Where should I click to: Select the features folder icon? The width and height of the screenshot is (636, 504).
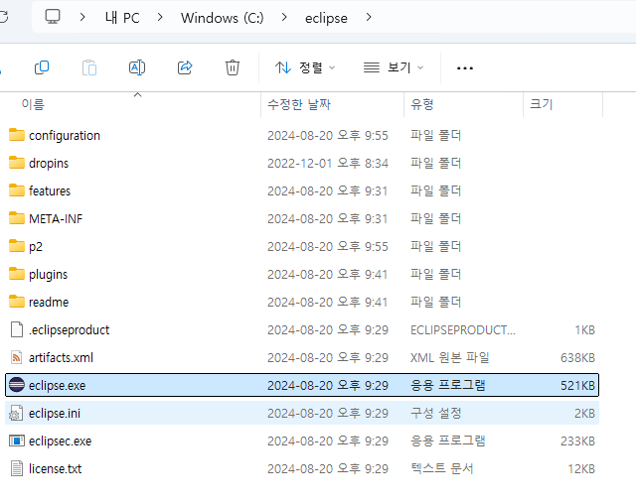point(17,190)
